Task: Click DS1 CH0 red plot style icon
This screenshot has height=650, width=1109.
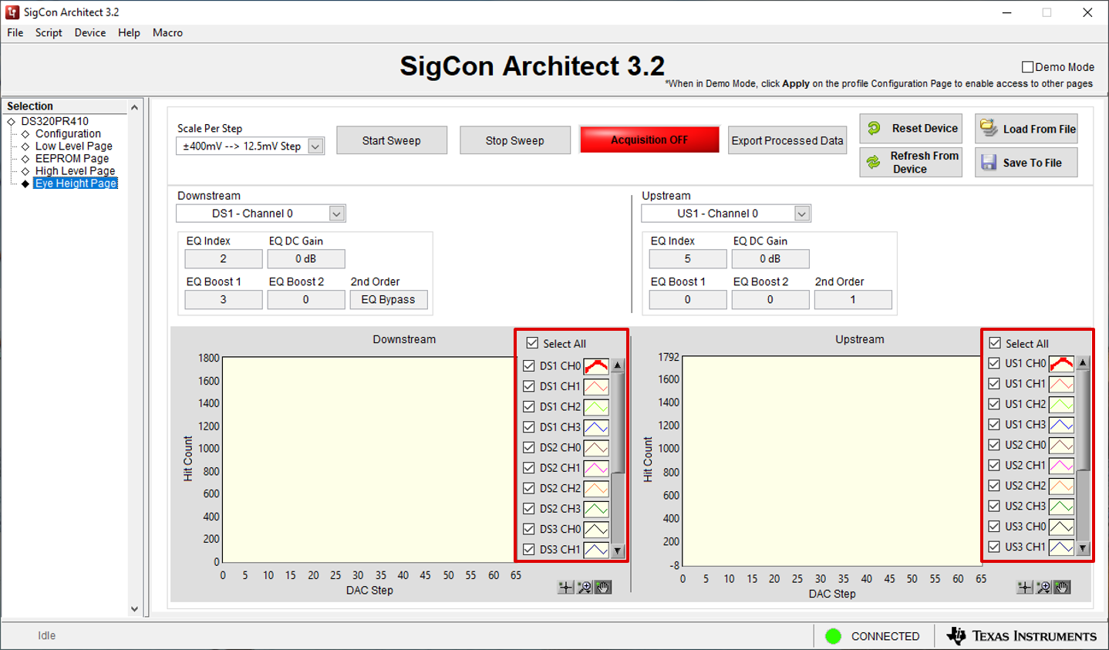Action: (x=596, y=365)
